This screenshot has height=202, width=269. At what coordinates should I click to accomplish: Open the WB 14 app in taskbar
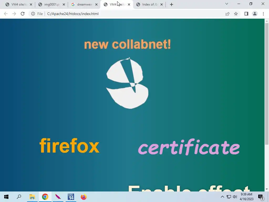pyautogui.click(x=71, y=197)
